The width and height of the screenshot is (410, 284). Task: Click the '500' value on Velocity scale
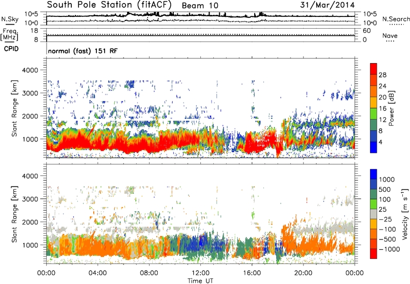click(x=385, y=189)
